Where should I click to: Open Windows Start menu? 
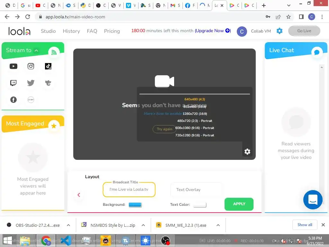coord(8,241)
